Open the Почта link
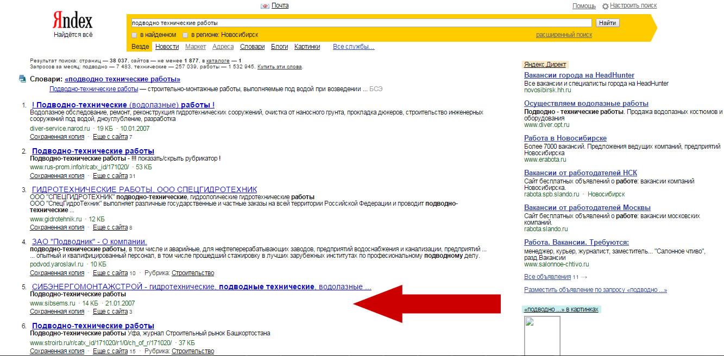This screenshot has width=724, height=356. coord(280,5)
